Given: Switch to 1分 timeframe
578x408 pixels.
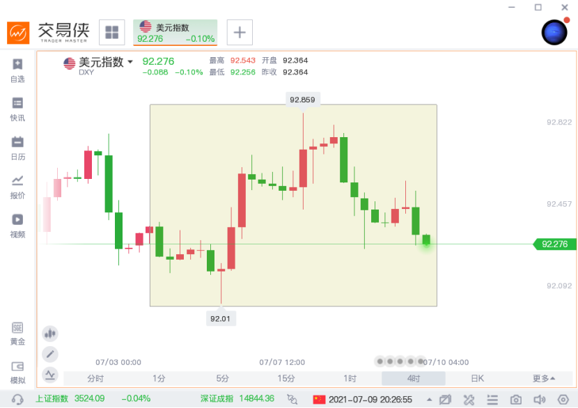Looking at the screenshot, I should click(x=159, y=379).
